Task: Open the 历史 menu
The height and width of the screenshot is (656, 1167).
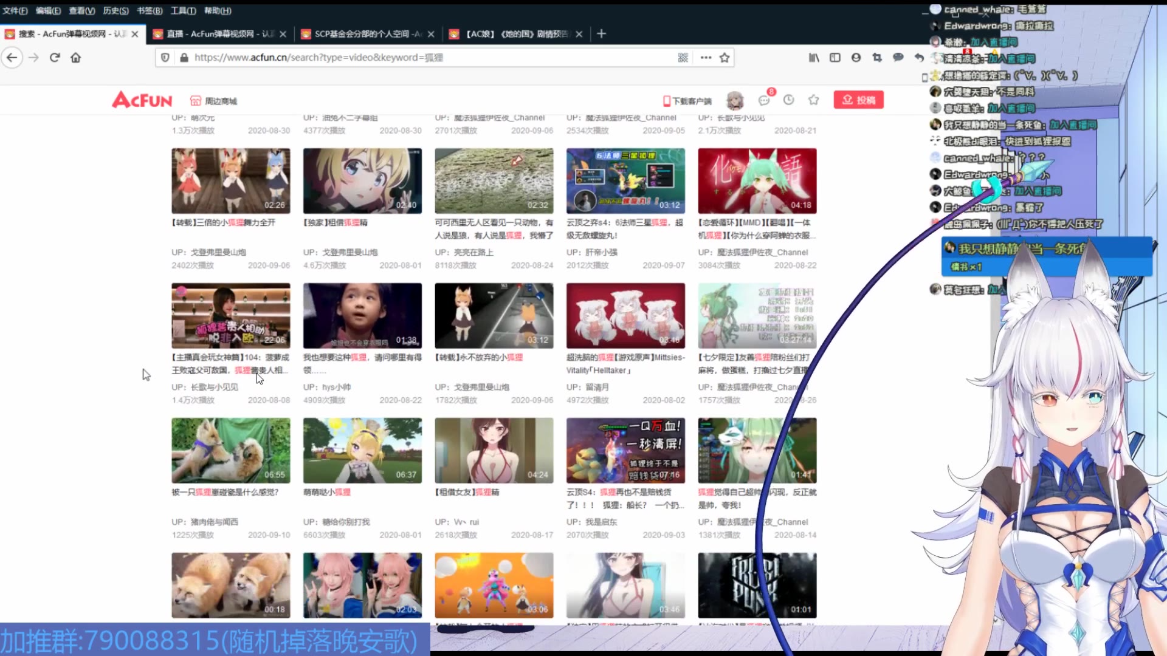Action: coord(115,11)
